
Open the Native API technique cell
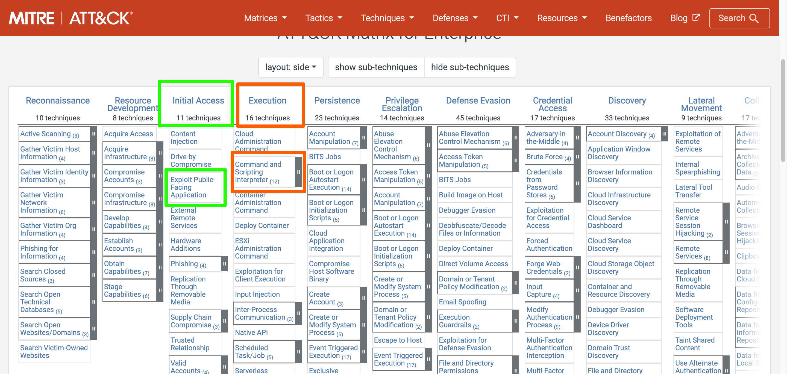pos(251,333)
